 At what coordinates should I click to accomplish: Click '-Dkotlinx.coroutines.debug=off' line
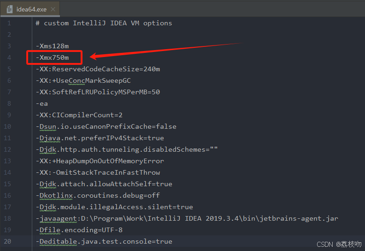point(98,195)
